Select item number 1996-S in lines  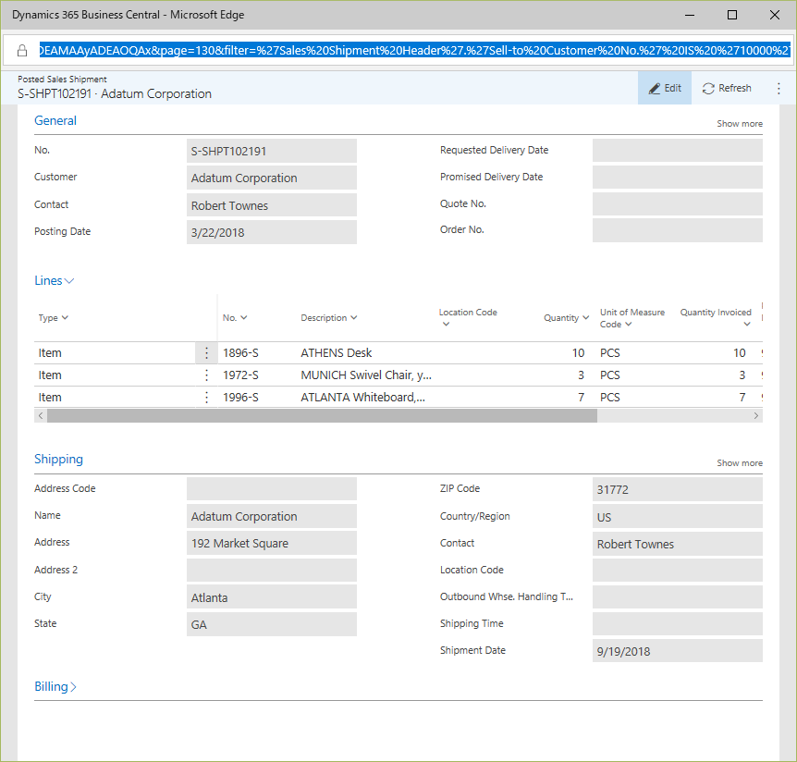tap(240, 397)
